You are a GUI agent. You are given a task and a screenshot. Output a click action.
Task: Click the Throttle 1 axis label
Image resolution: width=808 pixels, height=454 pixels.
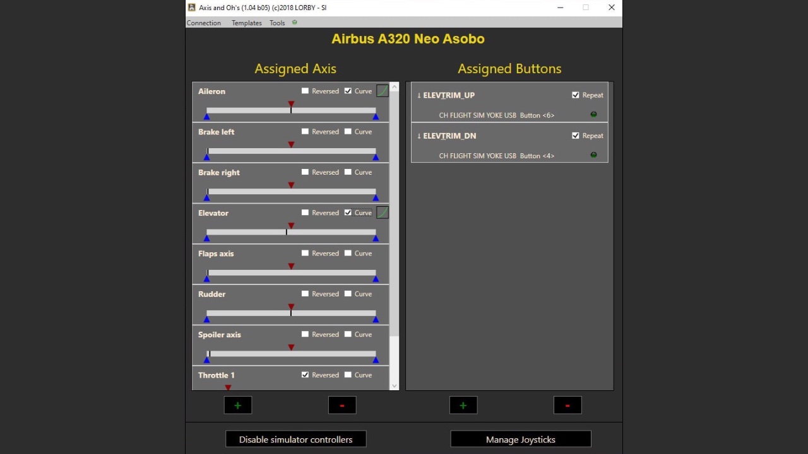point(217,375)
